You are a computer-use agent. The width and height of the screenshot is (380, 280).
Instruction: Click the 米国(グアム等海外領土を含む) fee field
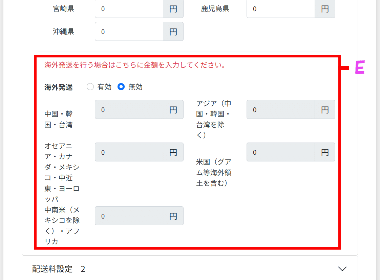coord(281,152)
